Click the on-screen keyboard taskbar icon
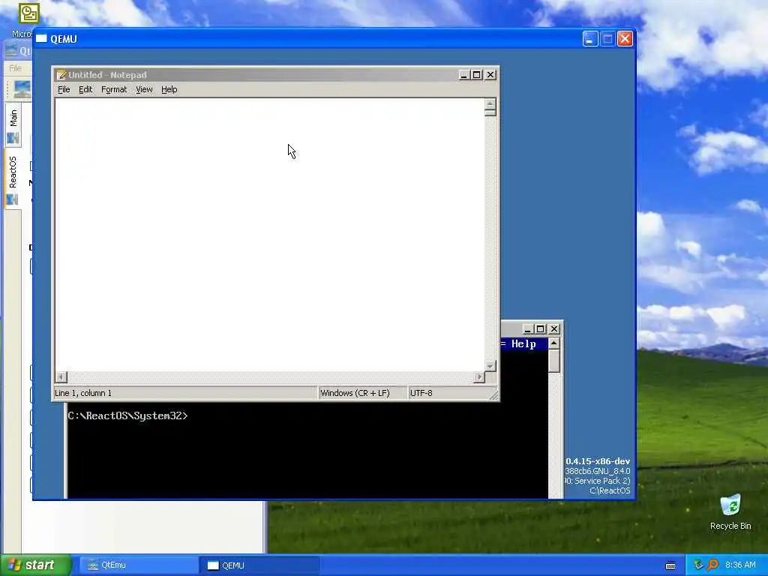 670,565
